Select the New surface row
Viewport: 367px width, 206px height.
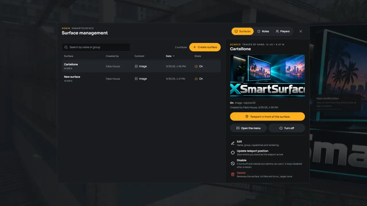click(x=141, y=79)
